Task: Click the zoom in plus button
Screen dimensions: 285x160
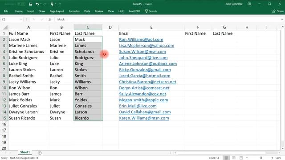Action: point(272,158)
